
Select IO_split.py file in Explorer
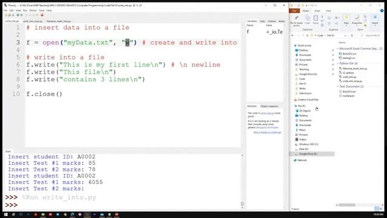pos(346,73)
